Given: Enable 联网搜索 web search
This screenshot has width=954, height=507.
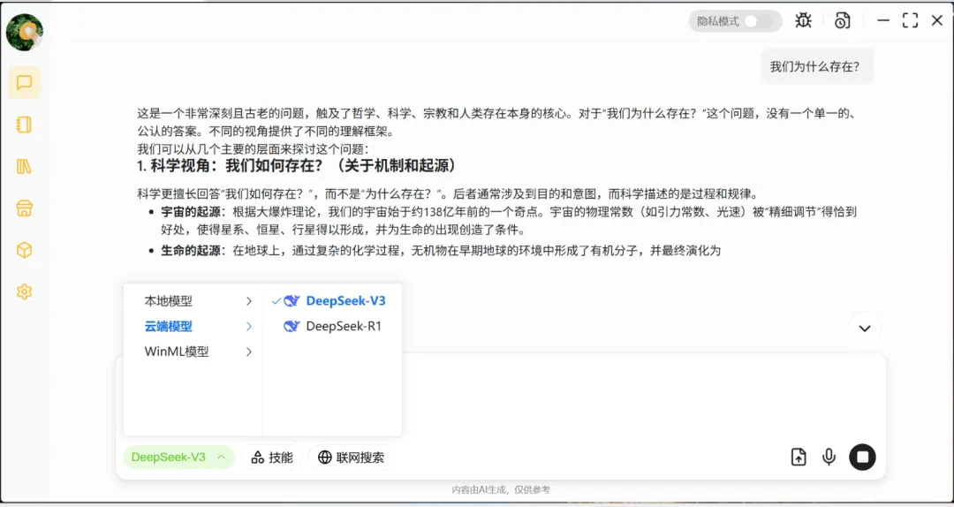Looking at the screenshot, I should 351,457.
